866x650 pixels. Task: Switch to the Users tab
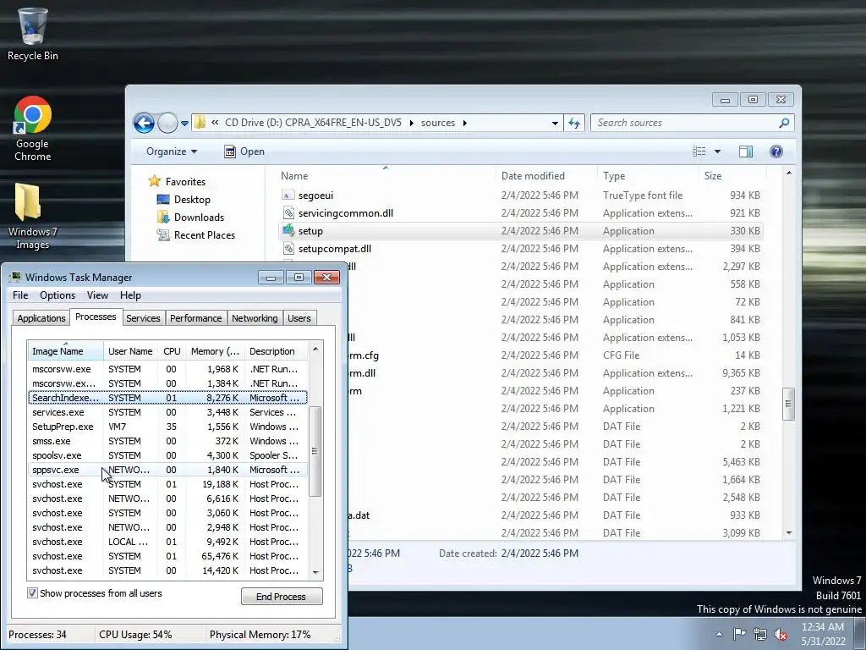pos(299,318)
